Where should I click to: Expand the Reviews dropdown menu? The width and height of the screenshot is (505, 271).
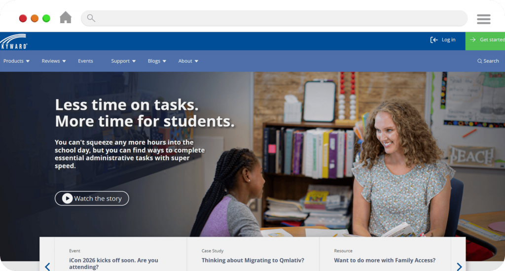click(54, 61)
